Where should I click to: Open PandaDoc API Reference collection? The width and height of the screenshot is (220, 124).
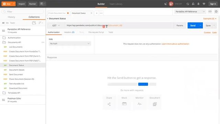click(x=23, y=31)
